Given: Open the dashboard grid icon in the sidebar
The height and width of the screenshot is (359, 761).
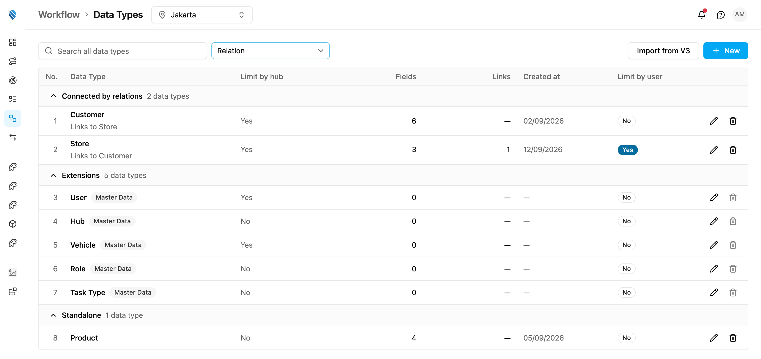Looking at the screenshot, I should coord(12,42).
